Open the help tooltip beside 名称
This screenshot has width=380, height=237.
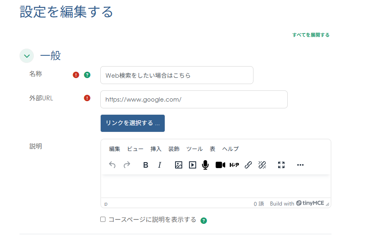[87, 74]
